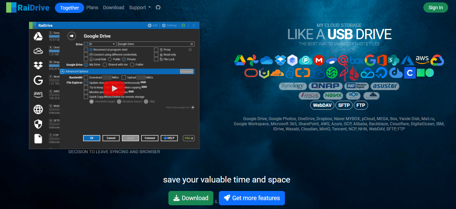The image size is (456, 209).
Task: Click the red MEGA icon
Action: click(319, 61)
